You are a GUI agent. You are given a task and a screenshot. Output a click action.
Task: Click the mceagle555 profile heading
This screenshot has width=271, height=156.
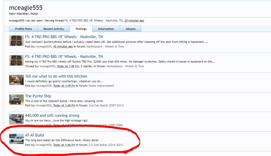point(26,8)
